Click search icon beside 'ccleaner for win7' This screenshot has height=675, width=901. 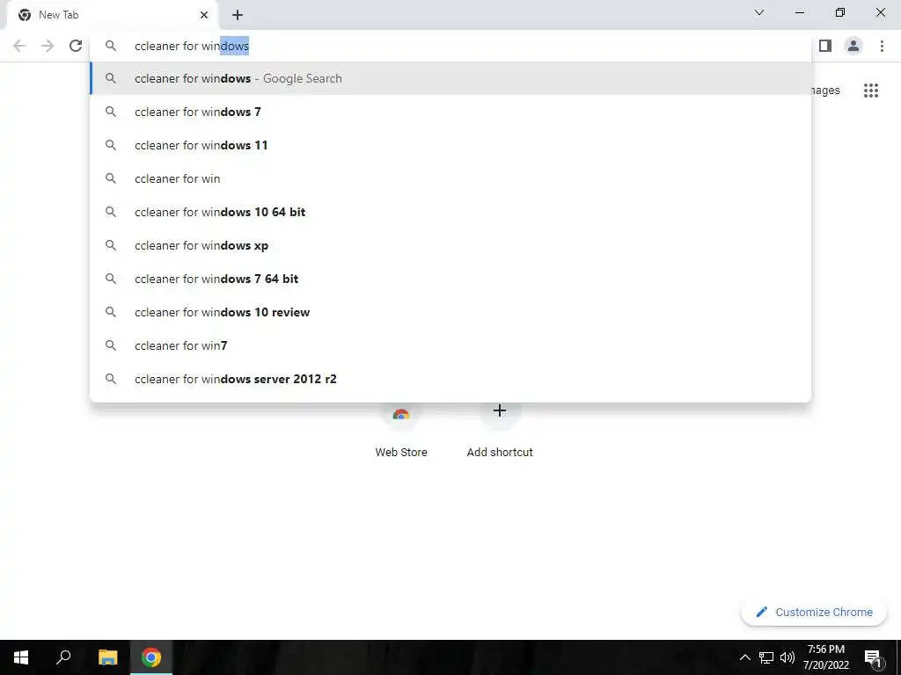coord(111,345)
